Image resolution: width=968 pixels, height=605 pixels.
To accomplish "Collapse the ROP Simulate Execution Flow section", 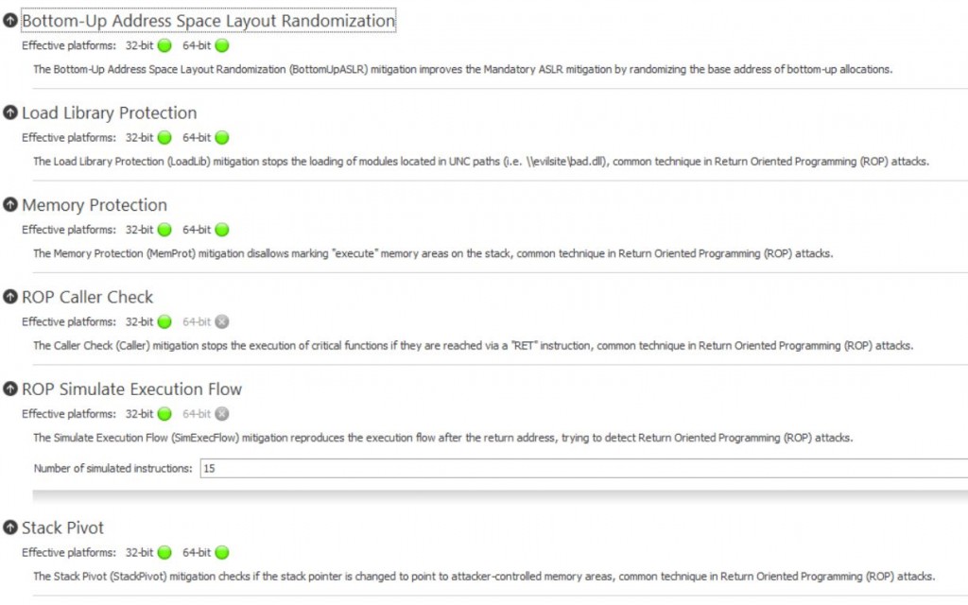I will 9,389.
